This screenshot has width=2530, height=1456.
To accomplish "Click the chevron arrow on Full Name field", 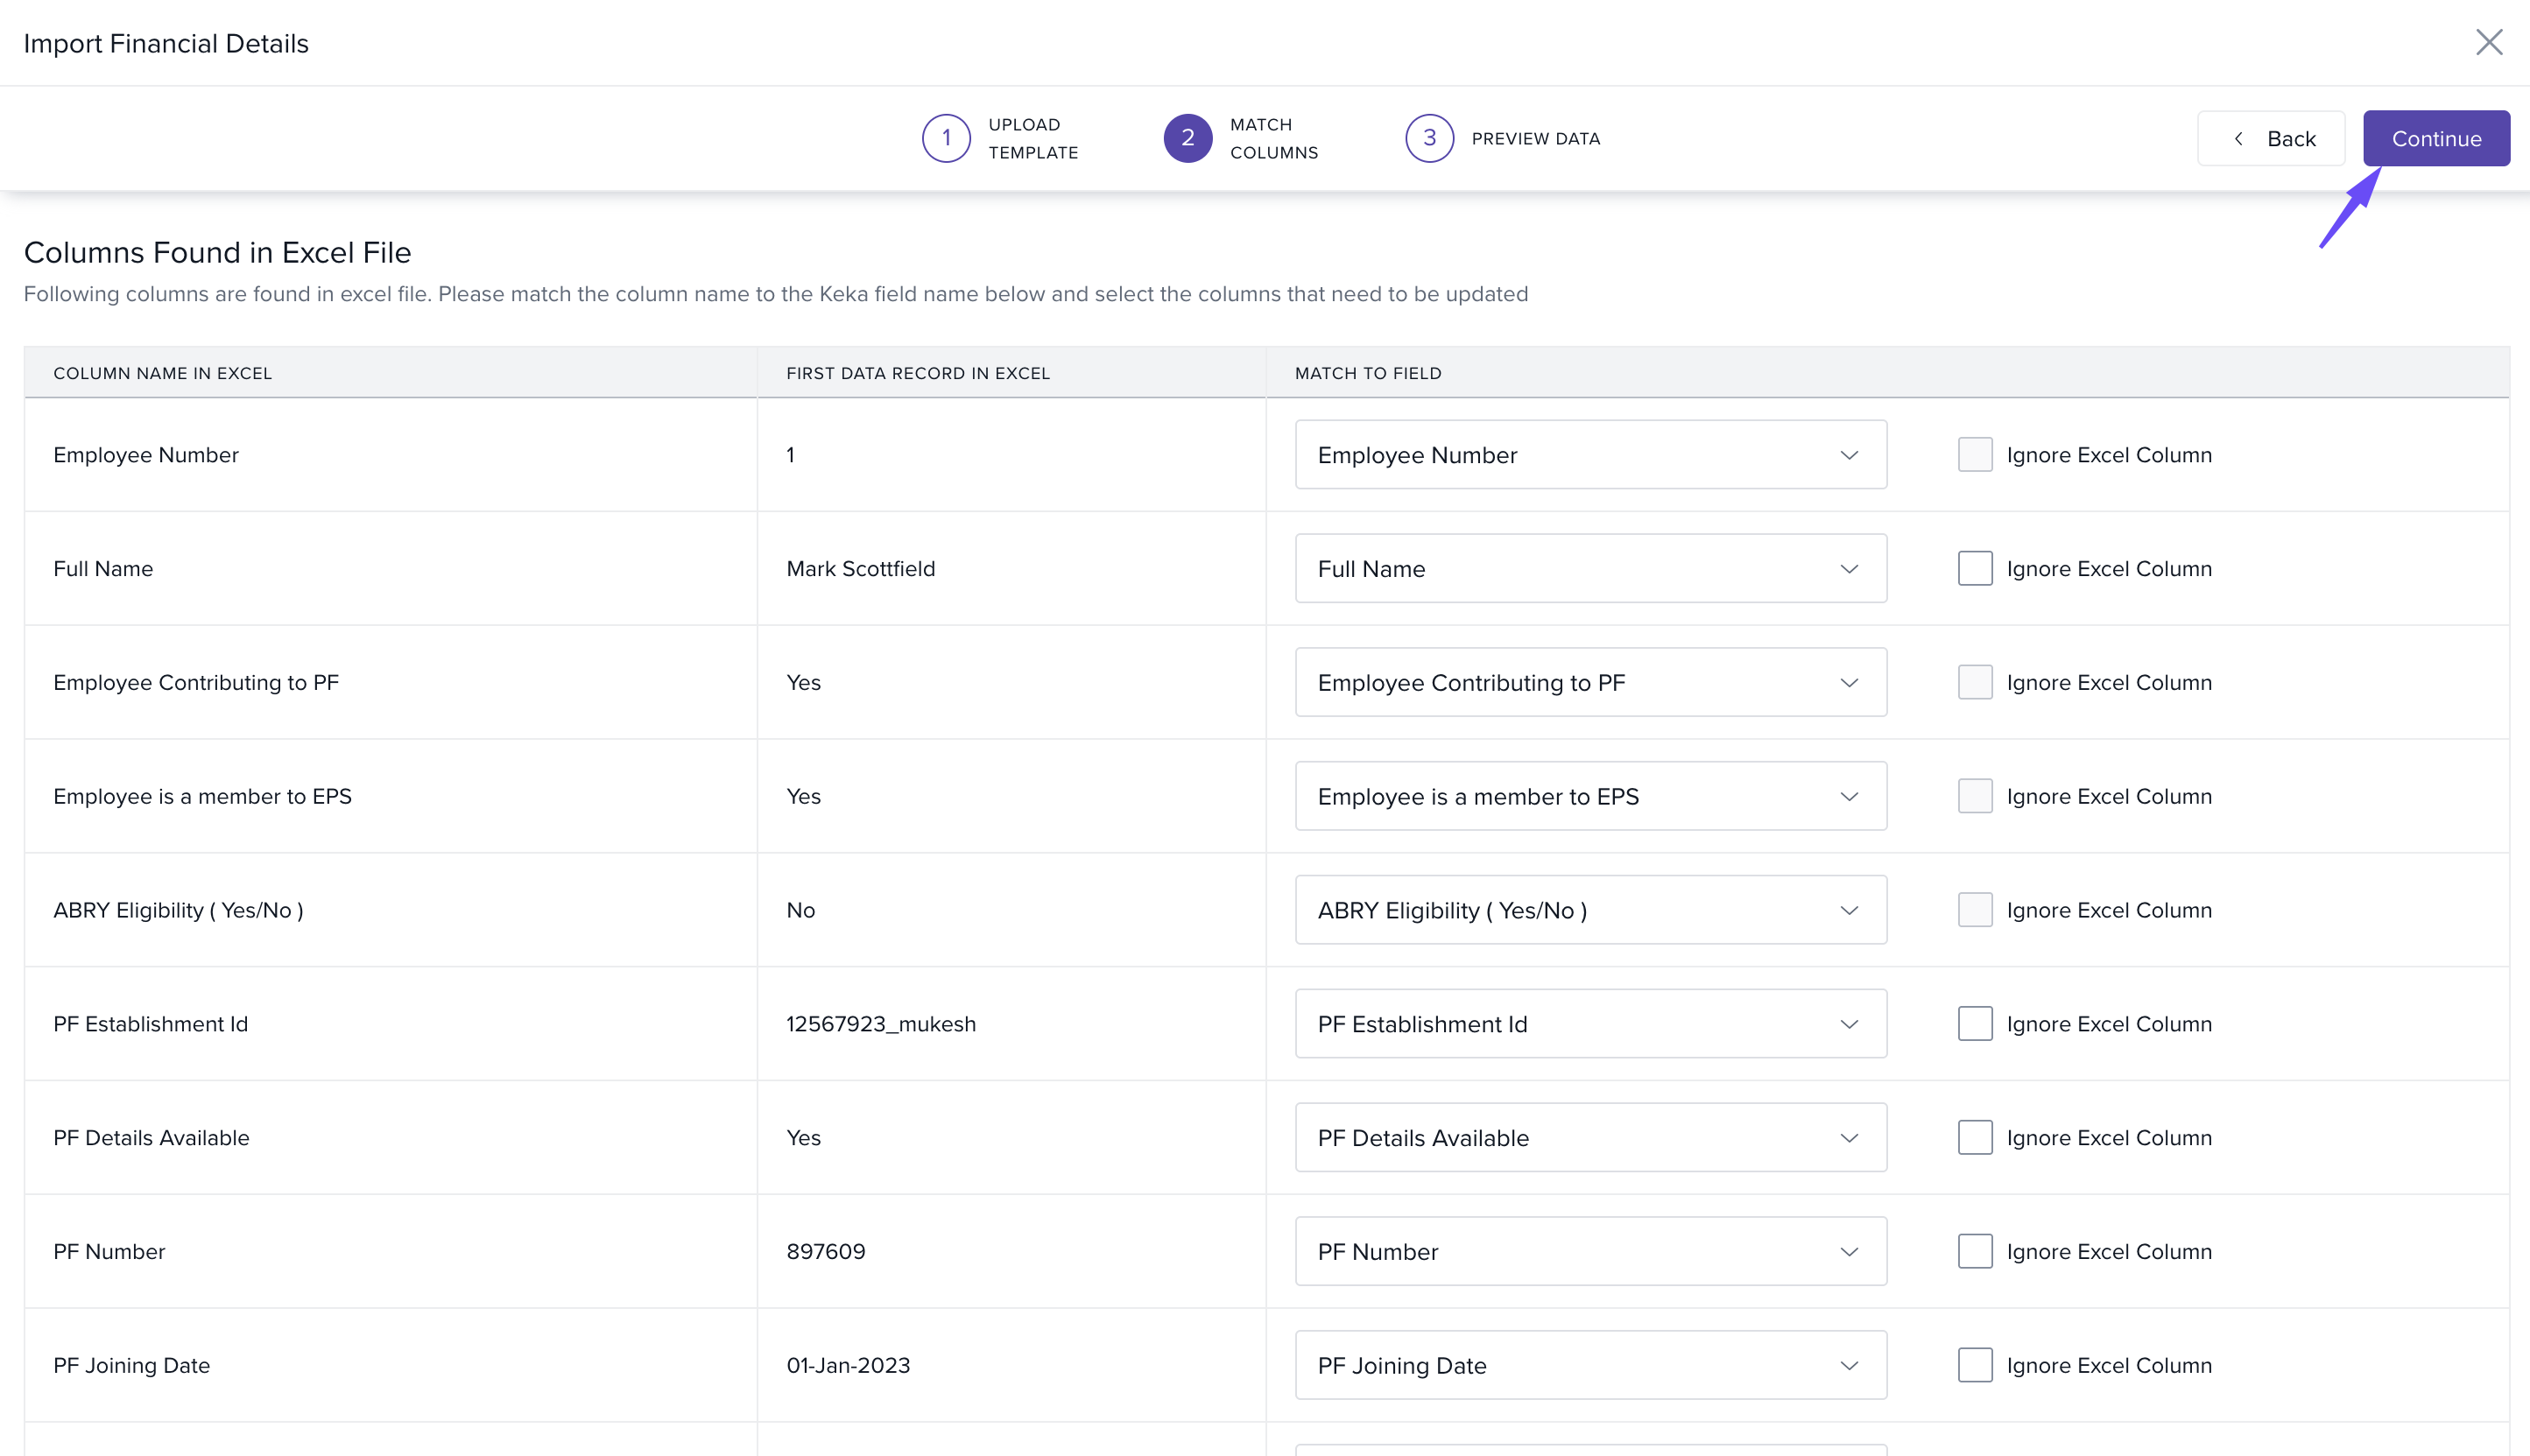I will tap(1848, 569).
